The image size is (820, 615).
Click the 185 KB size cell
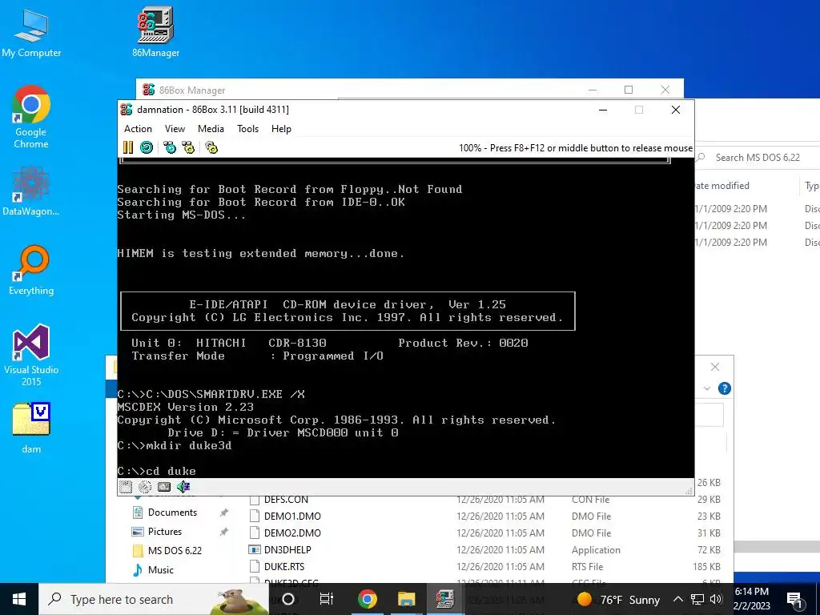click(706, 566)
